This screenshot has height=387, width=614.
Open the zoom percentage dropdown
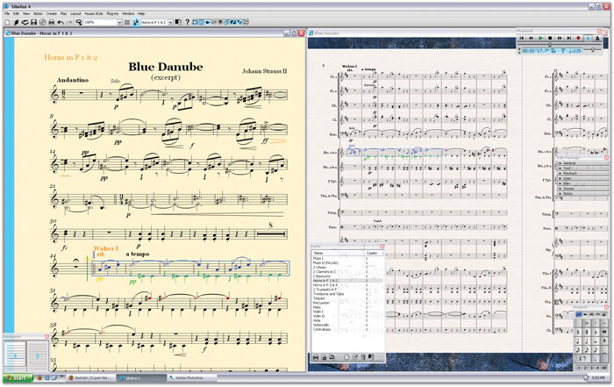[119, 22]
